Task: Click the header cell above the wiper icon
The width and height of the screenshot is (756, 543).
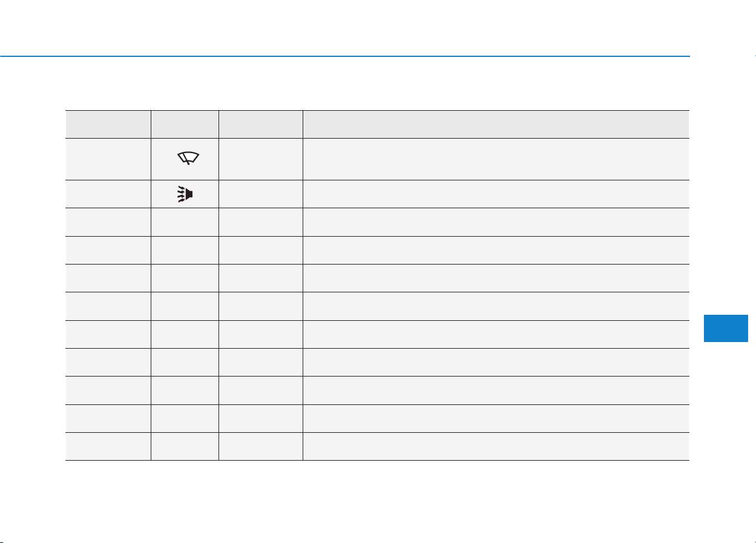Action: coord(185,124)
